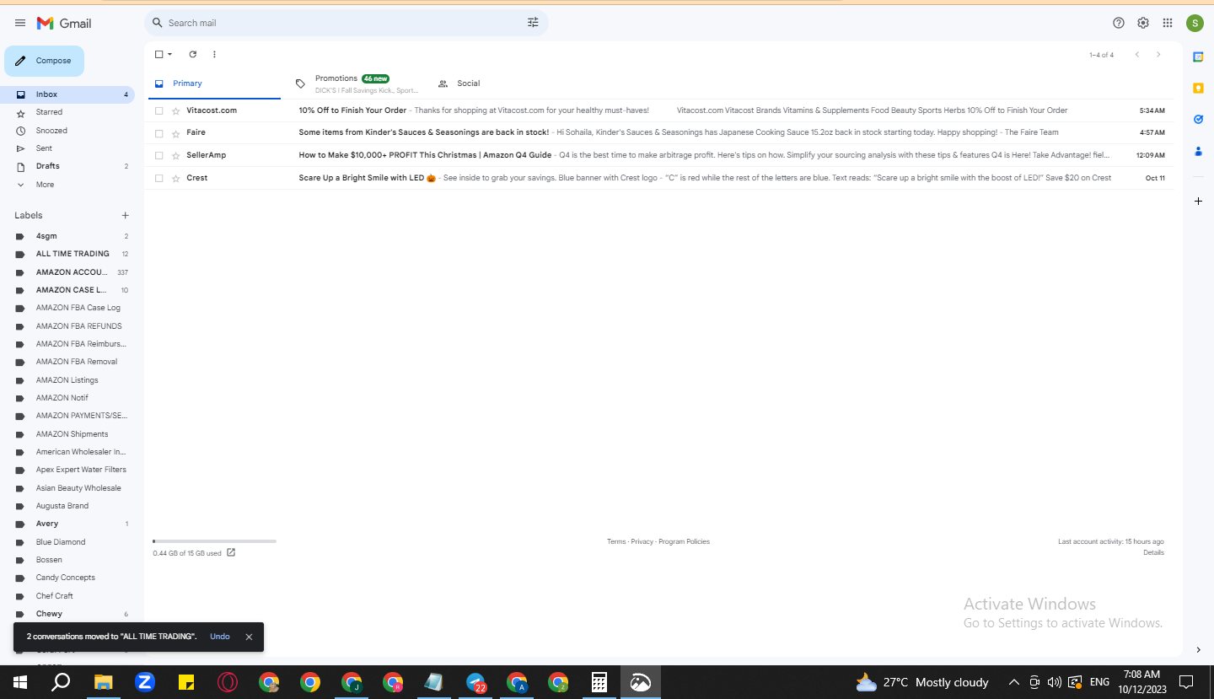Select the SellerAmp email checkbox
Viewport: 1214px width, 699px height.
pyautogui.click(x=158, y=155)
